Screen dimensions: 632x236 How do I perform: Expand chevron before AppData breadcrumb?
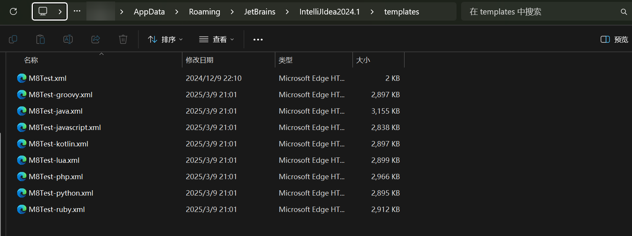tap(122, 12)
